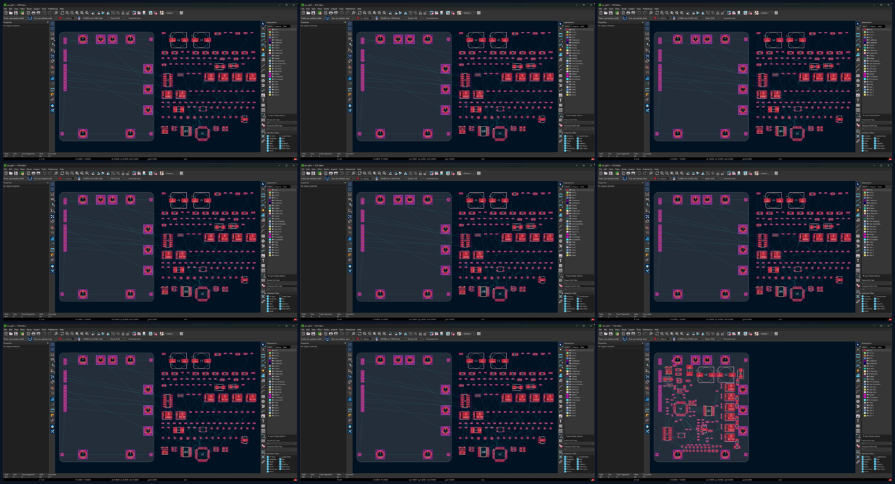Click Design Rules Checker icon in center window

tap(453, 174)
